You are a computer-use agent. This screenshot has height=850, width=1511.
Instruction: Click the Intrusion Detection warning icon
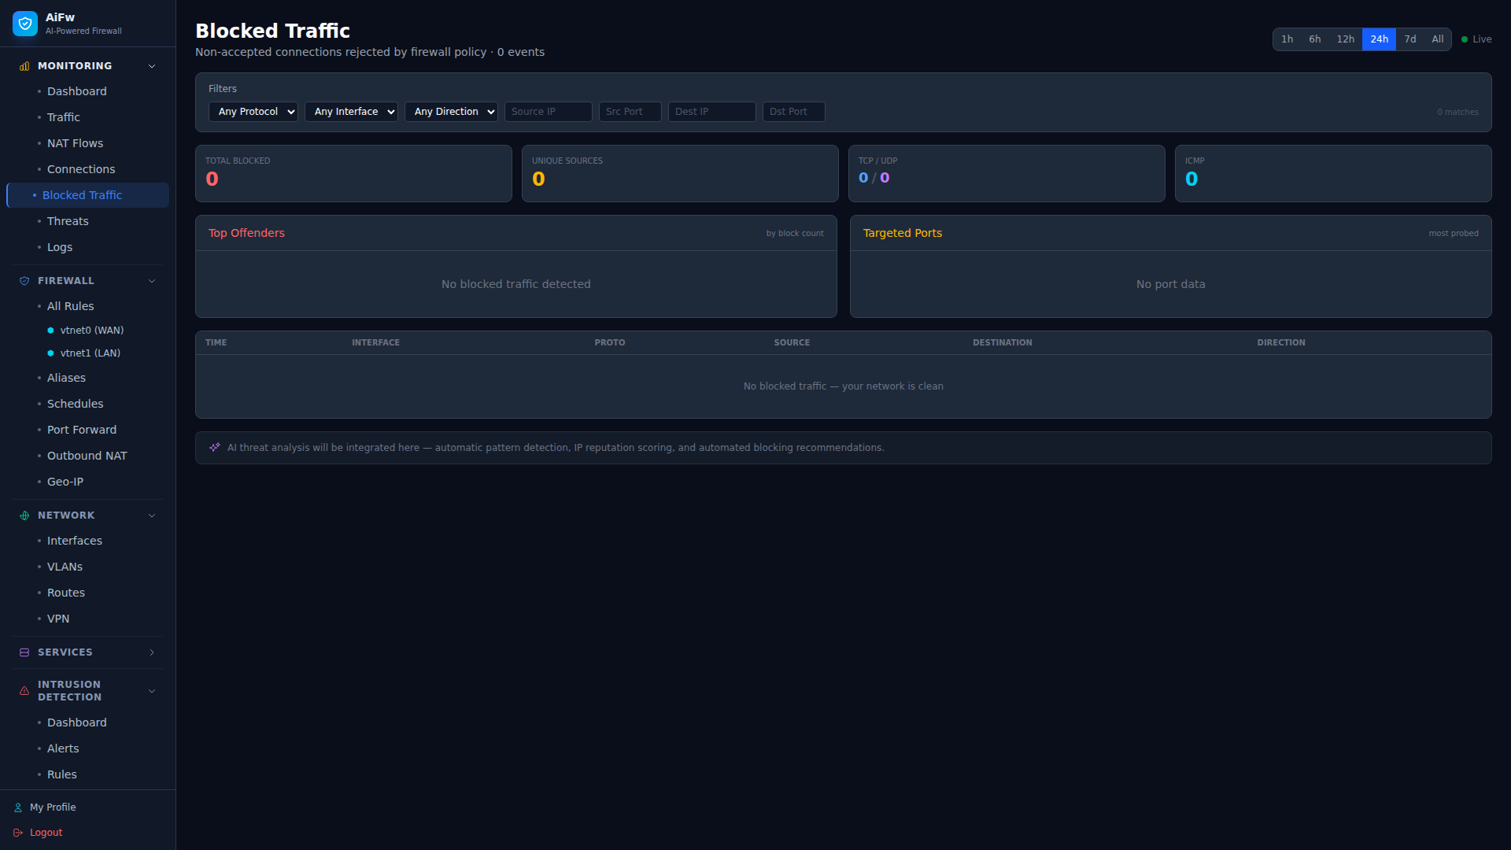click(24, 691)
